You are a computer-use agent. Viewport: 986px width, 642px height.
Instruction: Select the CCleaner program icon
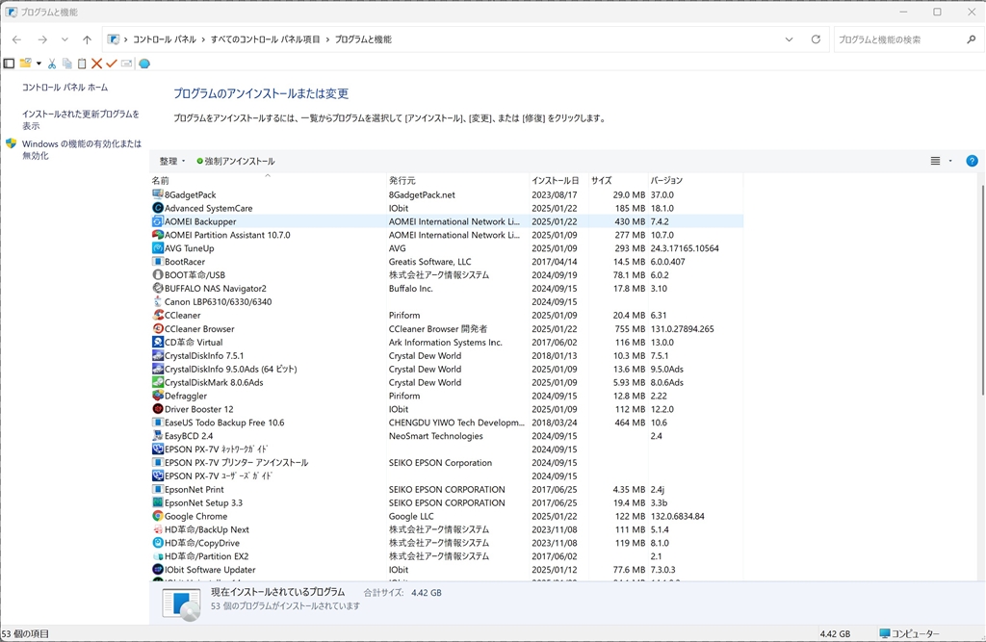(158, 315)
